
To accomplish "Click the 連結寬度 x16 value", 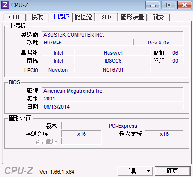I will point(82,134).
